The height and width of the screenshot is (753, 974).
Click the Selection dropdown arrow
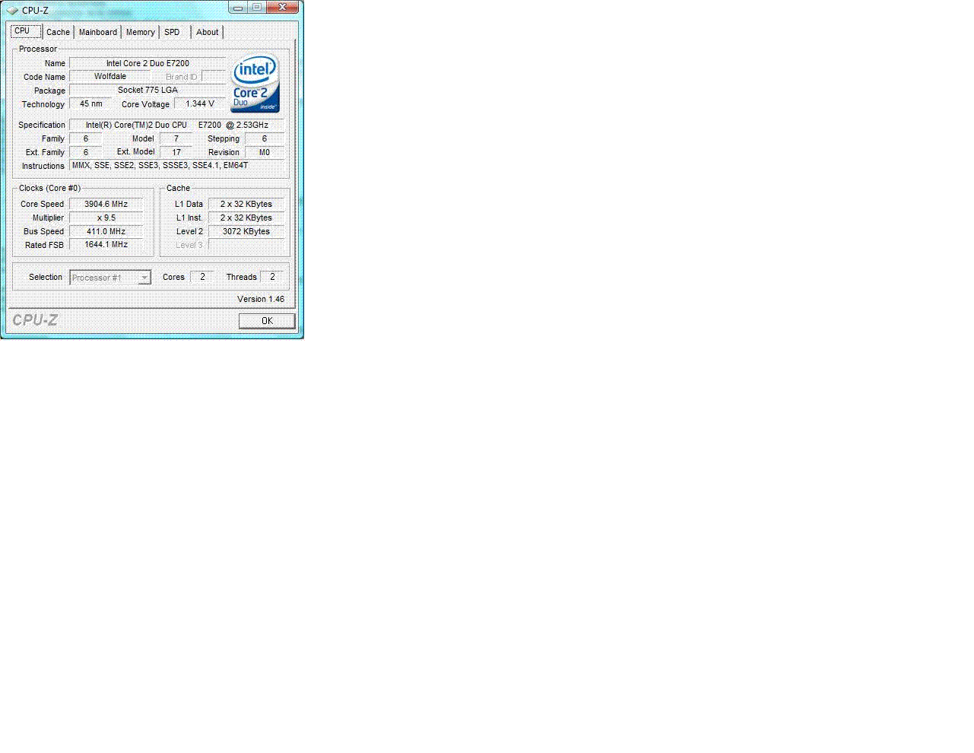(144, 278)
